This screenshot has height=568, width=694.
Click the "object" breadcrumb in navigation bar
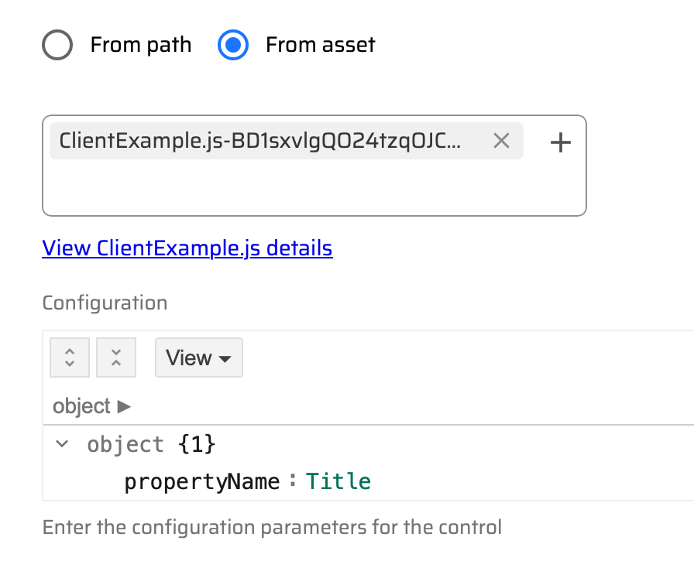coord(81,405)
